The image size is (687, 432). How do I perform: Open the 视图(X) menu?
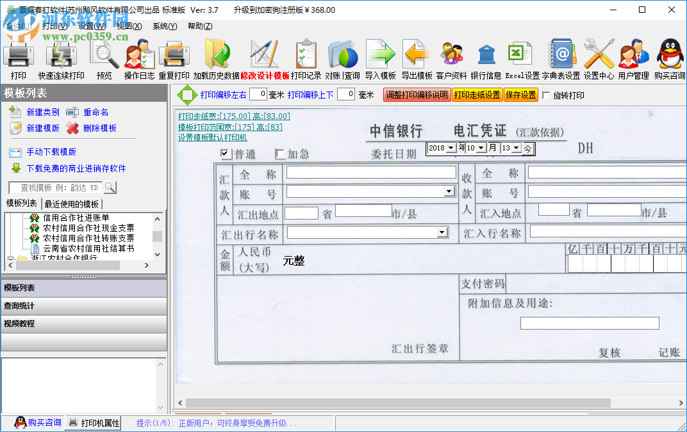point(129,26)
